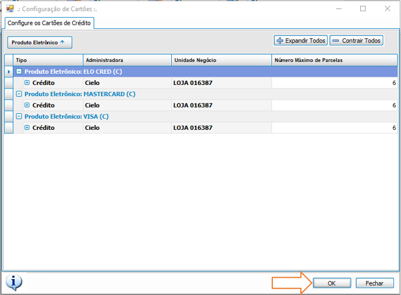The width and height of the screenshot is (401, 295).
Task: Click the parcelas value 6 for MASTERCARD
Action: [334, 105]
